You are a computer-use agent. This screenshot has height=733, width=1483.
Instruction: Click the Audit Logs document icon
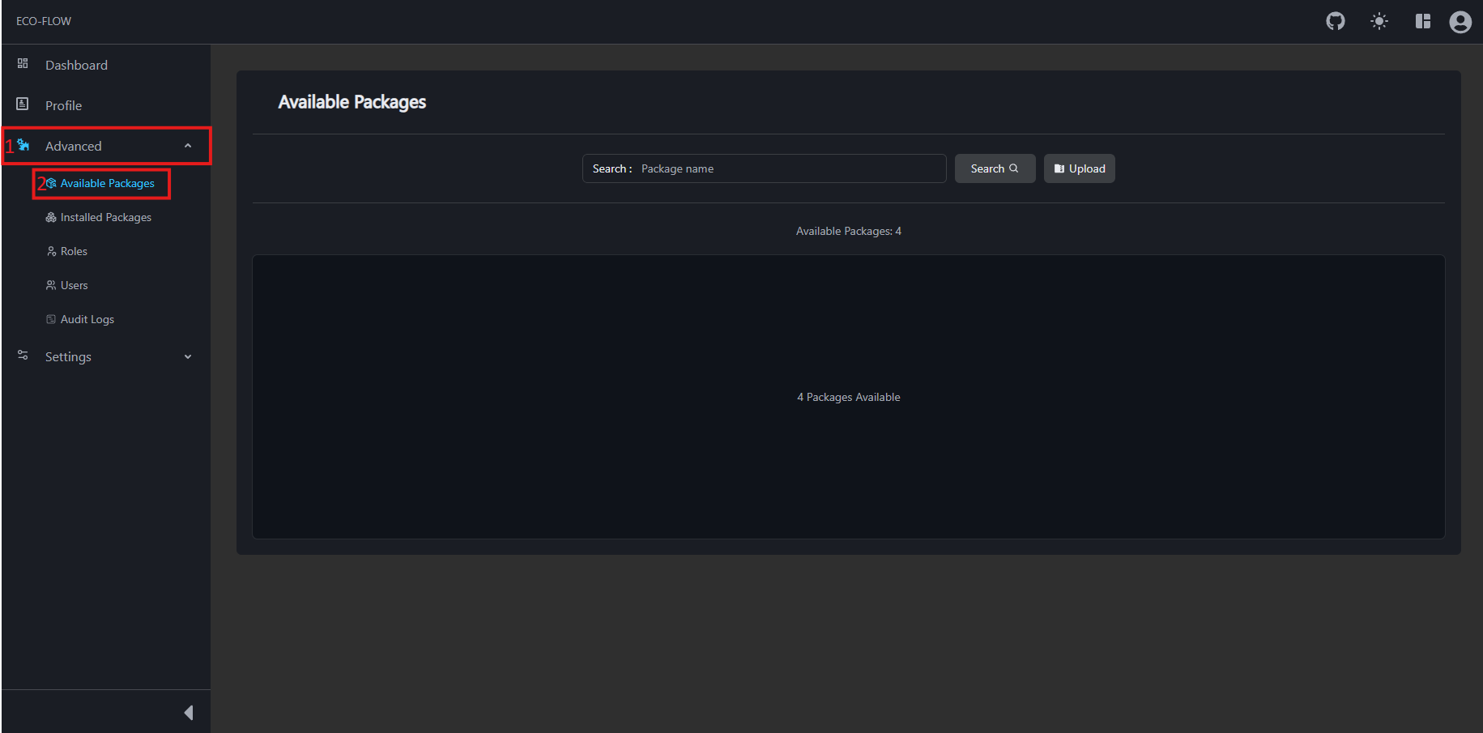[51, 319]
